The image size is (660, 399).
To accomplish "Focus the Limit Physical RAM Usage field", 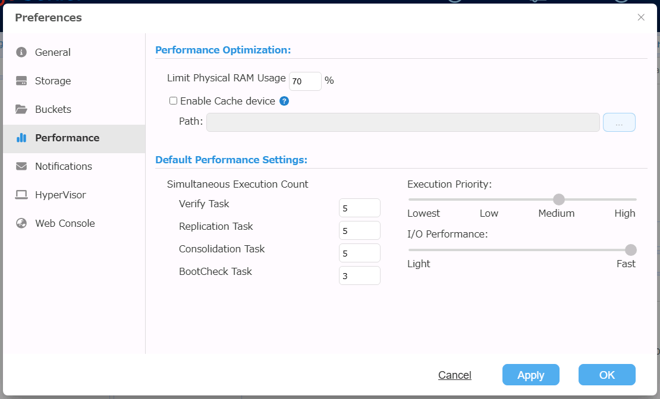I will [304, 81].
